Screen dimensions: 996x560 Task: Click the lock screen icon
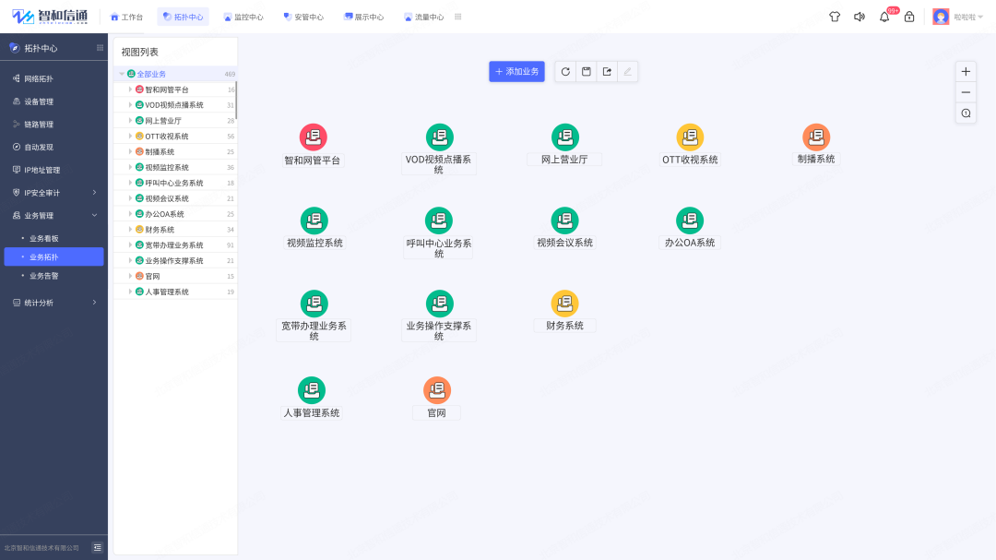[909, 18]
